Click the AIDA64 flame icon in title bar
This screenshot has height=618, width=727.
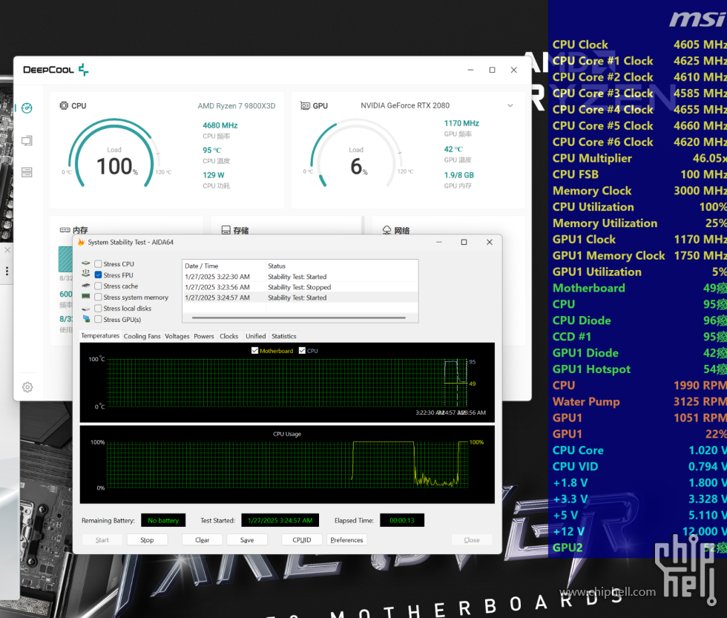81,242
